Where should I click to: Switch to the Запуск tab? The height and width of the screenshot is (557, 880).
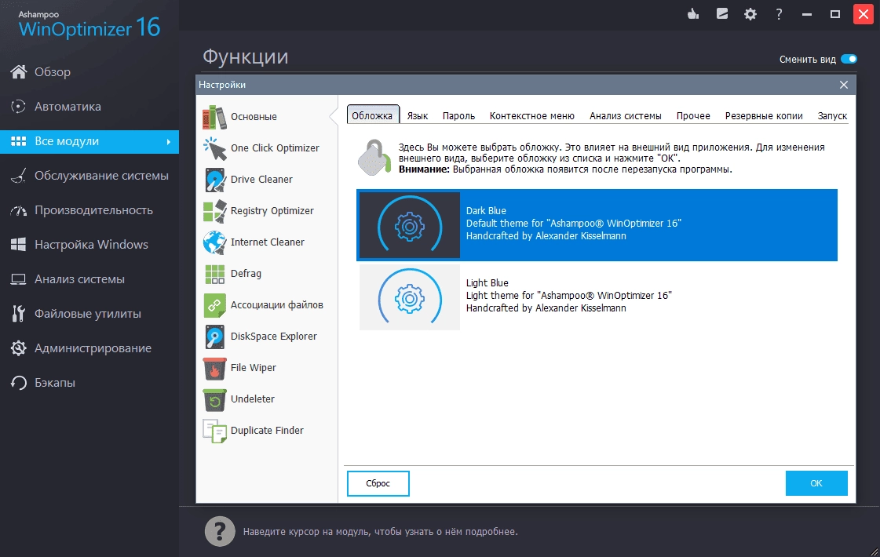pyautogui.click(x=832, y=115)
